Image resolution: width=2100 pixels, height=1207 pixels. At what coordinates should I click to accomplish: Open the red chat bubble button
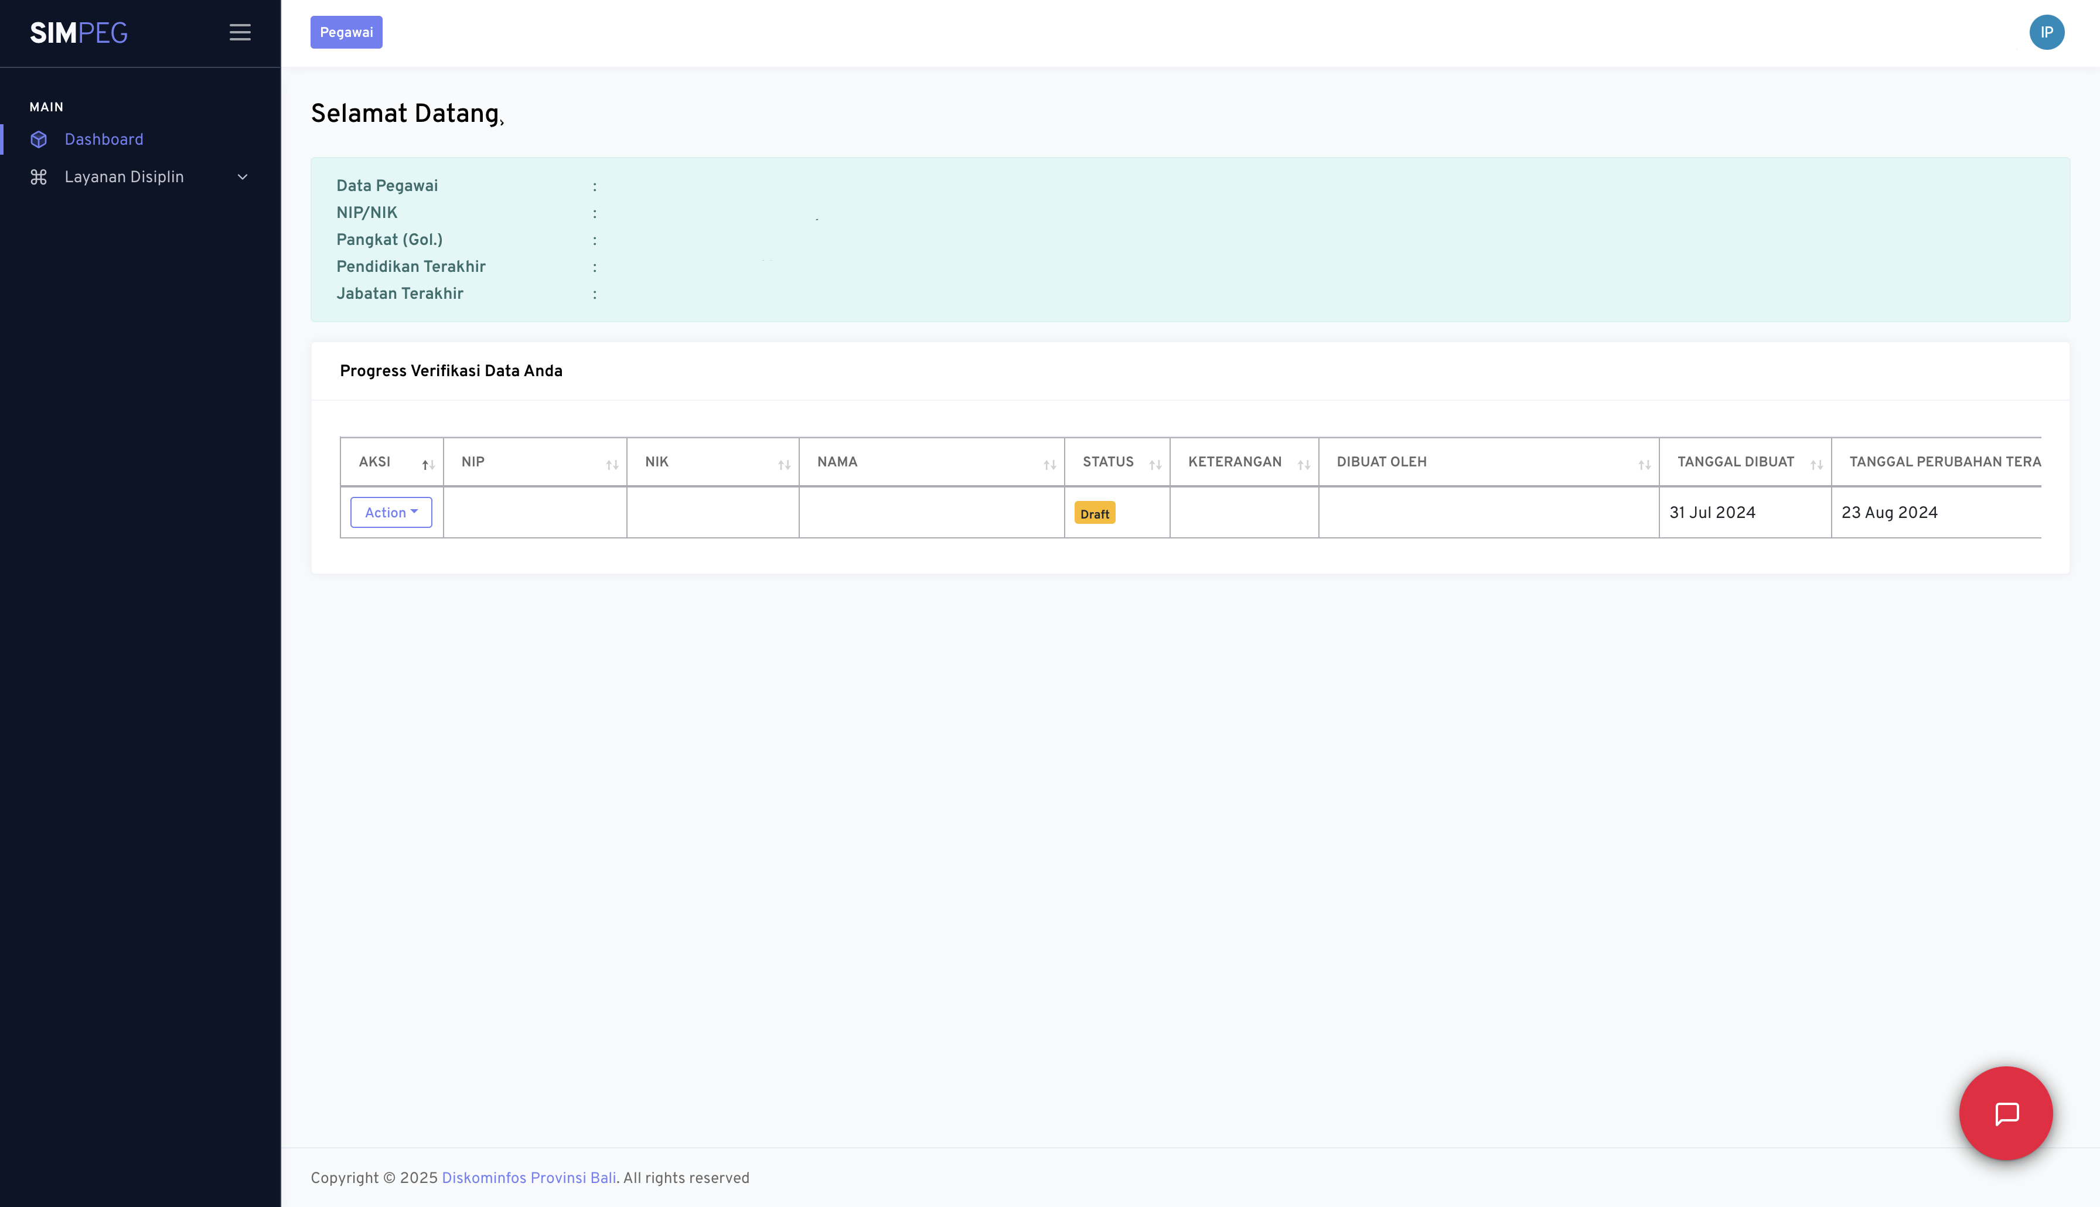click(x=2006, y=1113)
